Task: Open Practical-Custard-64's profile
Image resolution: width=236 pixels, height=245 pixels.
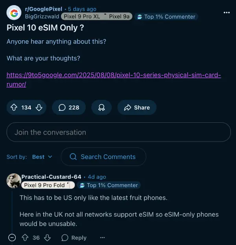Action: (51, 177)
